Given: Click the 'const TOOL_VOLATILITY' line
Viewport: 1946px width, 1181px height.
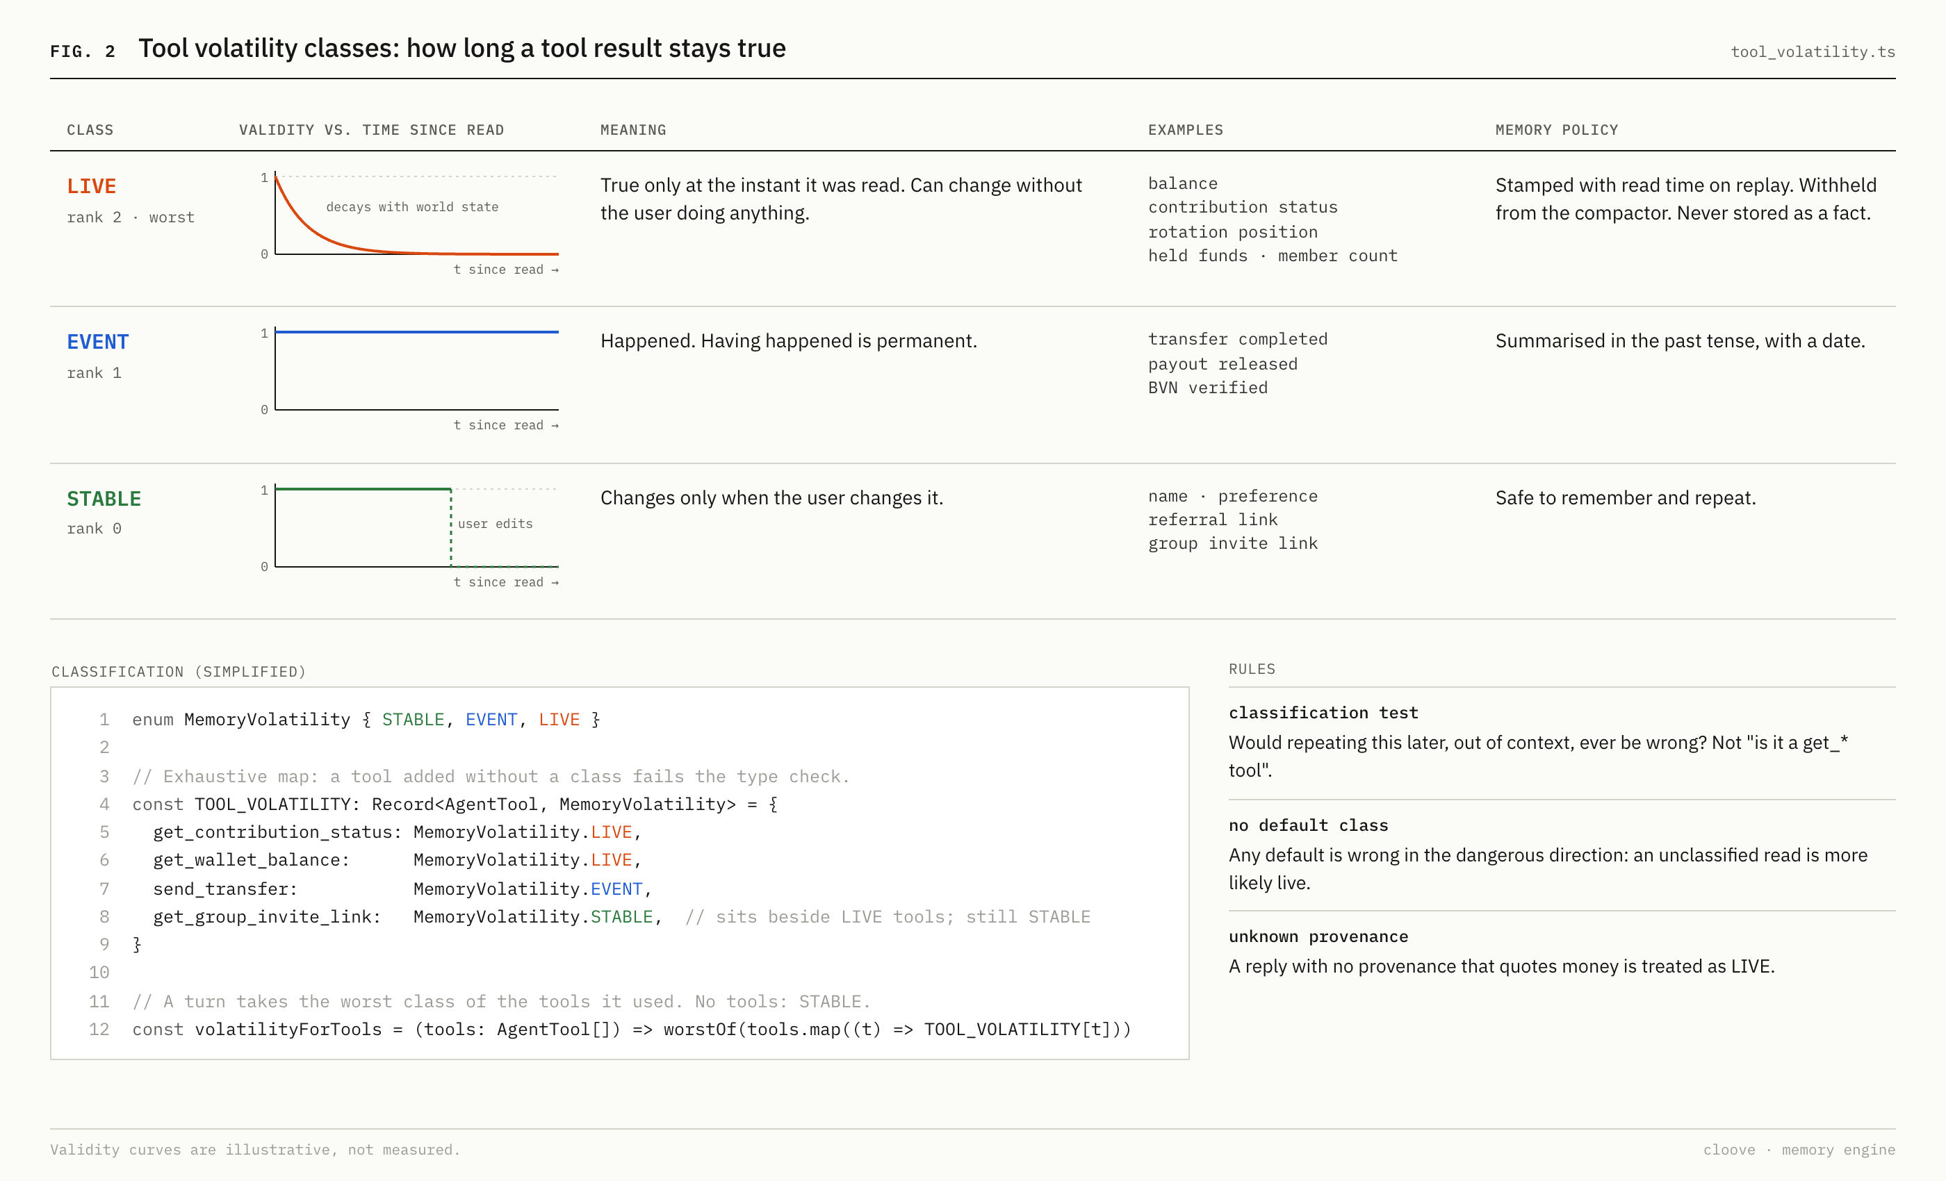Looking at the screenshot, I should coord(455,804).
